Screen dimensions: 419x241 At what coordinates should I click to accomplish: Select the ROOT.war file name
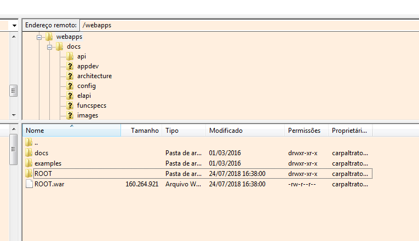point(49,184)
